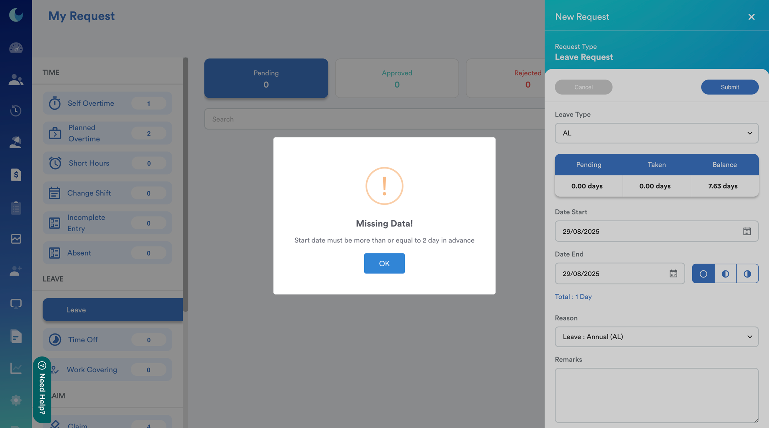Open the employees group sidebar icon
This screenshot has height=428, width=769.
(16, 80)
